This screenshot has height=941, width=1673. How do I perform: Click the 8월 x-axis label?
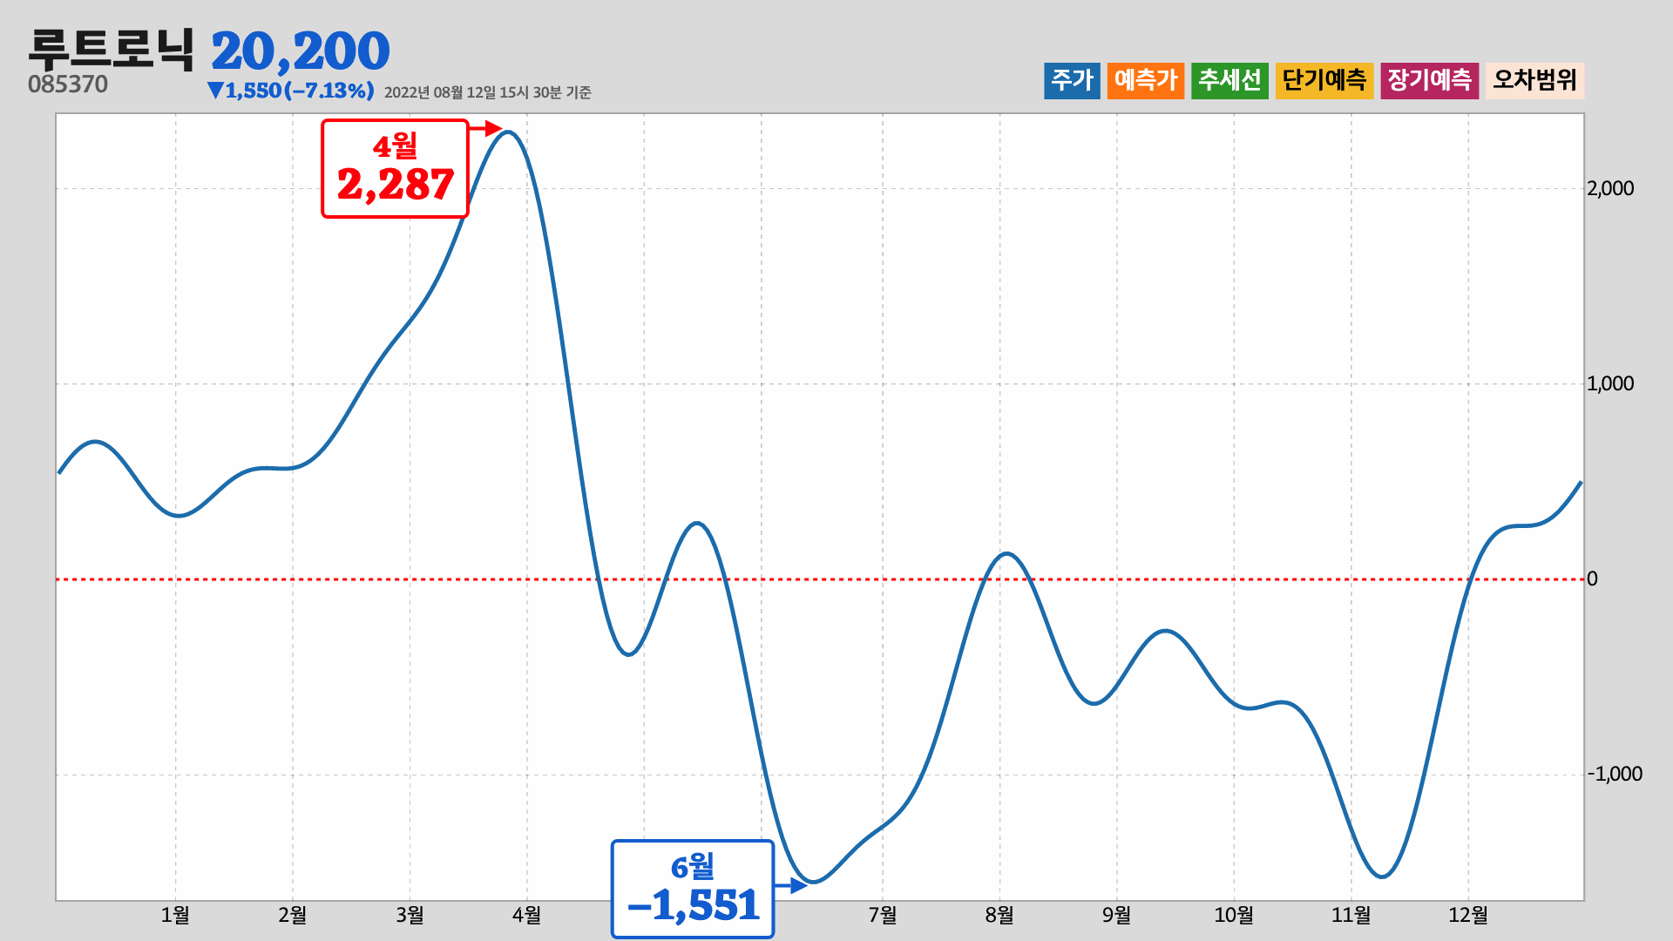(x=999, y=915)
